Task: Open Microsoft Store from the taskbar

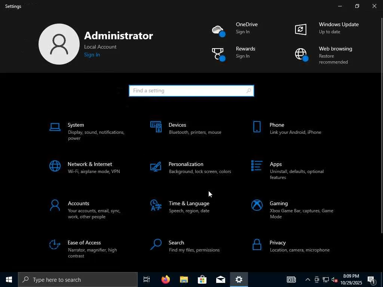Action: [x=202, y=280]
